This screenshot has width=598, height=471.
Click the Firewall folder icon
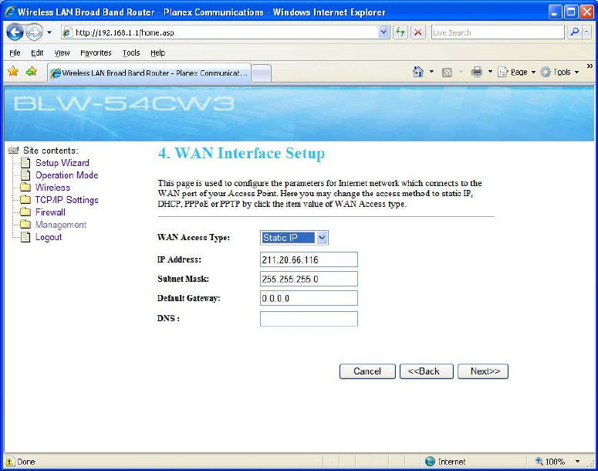click(x=25, y=212)
